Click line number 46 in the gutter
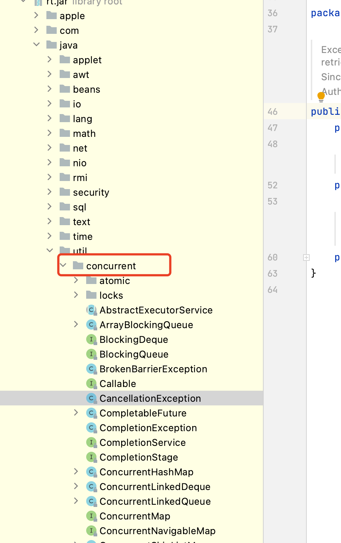The width and height of the screenshot is (341, 543). [x=273, y=111]
